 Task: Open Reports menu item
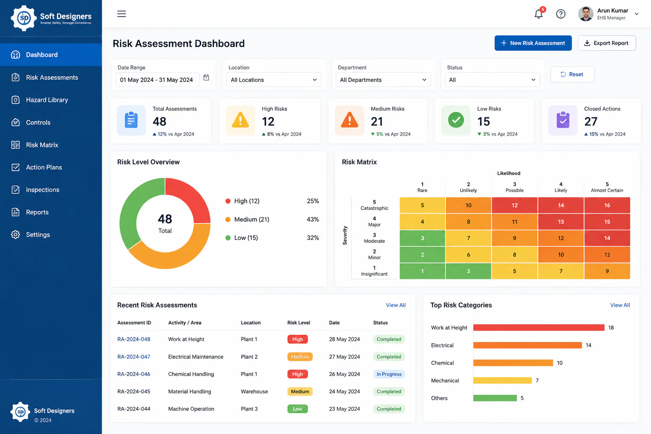(51, 212)
